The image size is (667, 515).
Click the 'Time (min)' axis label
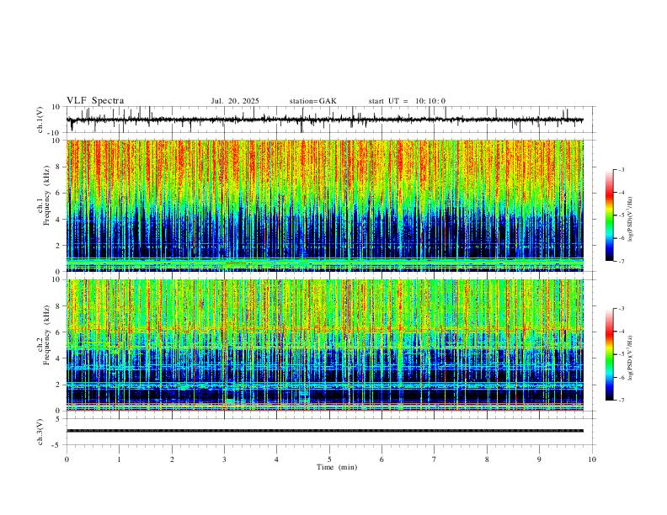point(337,467)
